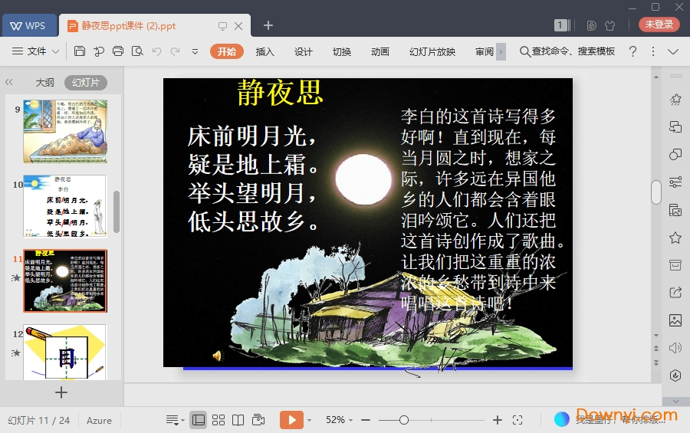The image size is (690, 433).
Task: Open sidebar speaker audio icon
Action: (x=675, y=348)
